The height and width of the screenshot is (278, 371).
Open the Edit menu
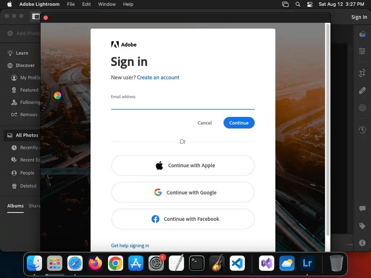pyautogui.click(x=86, y=4)
